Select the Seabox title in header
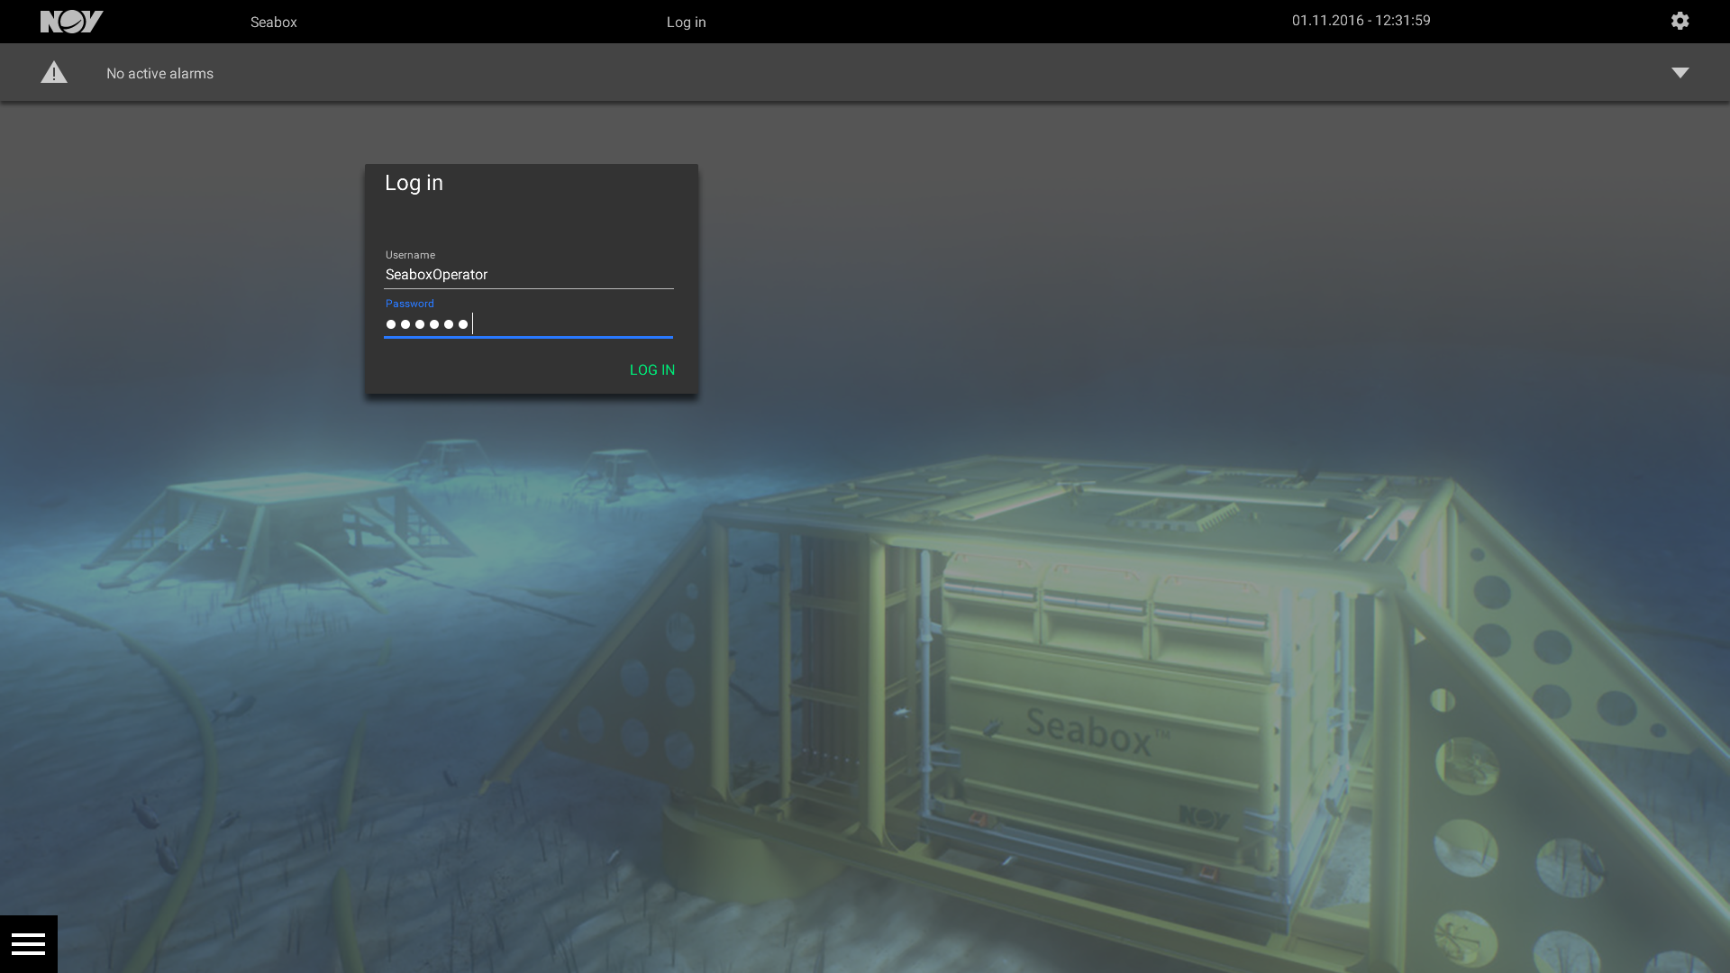Viewport: 1730px width, 973px height. pos(274,22)
